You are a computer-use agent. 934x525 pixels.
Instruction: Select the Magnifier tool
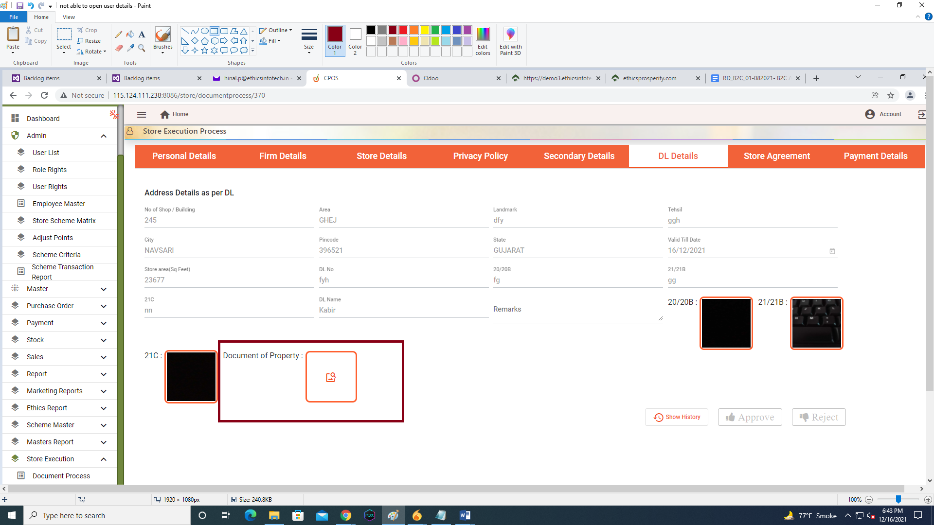tap(142, 48)
